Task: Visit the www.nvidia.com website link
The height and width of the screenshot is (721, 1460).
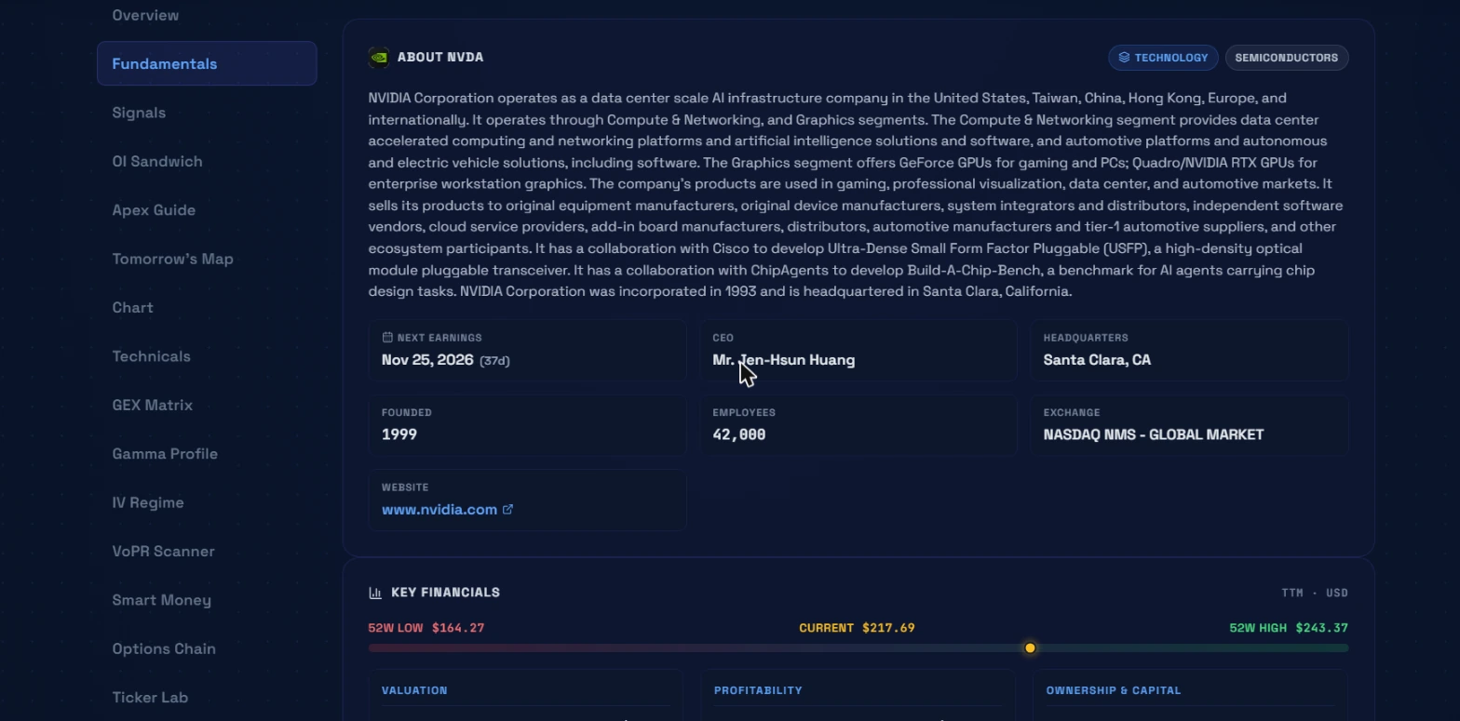Action: 439,510
